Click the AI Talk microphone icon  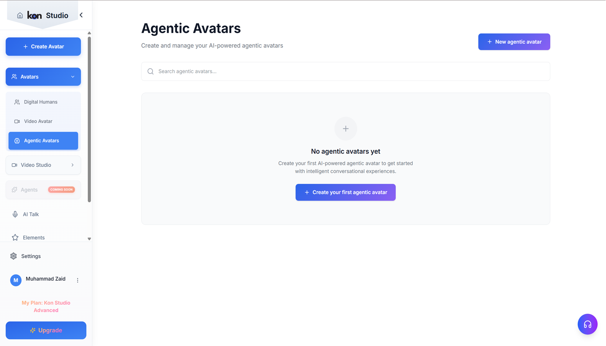point(15,214)
